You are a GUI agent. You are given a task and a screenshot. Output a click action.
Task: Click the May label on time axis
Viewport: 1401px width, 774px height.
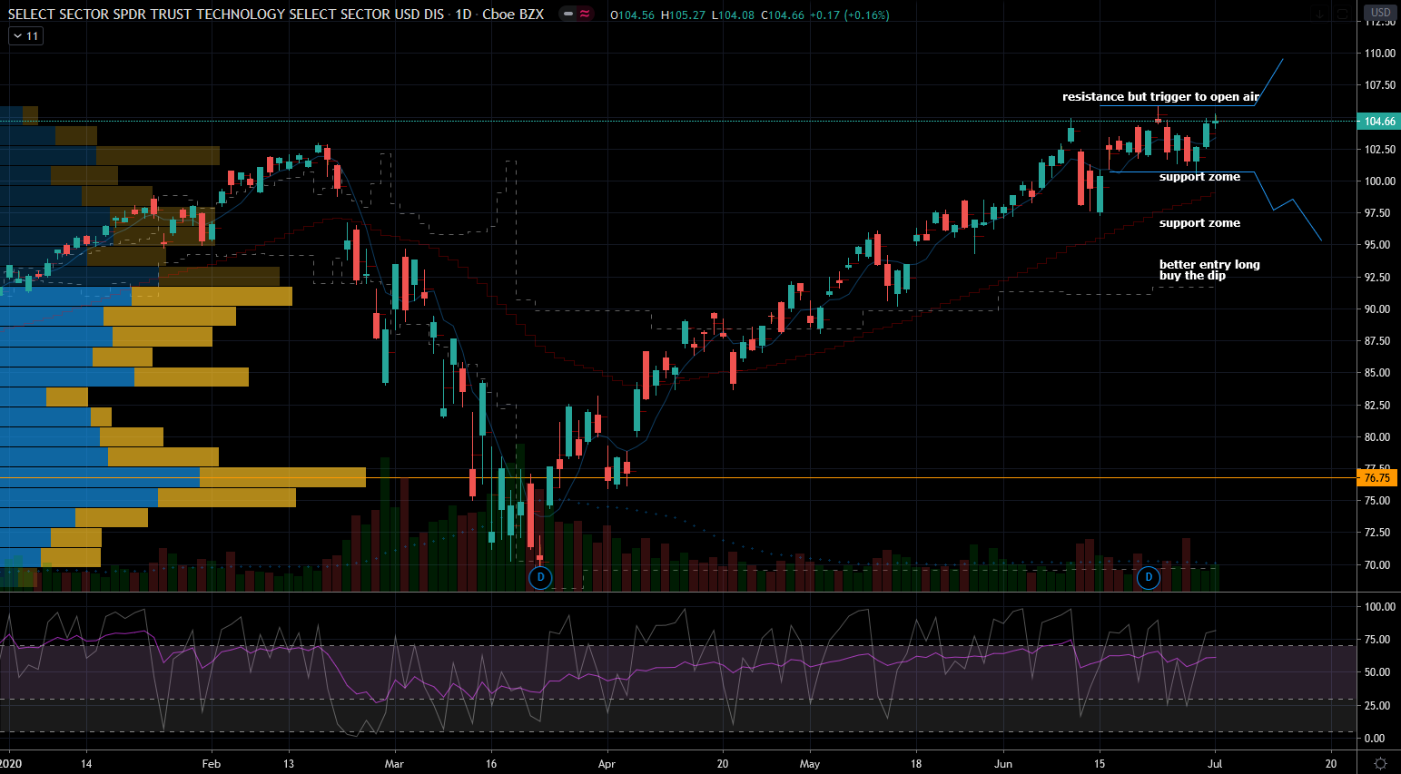tap(810, 764)
